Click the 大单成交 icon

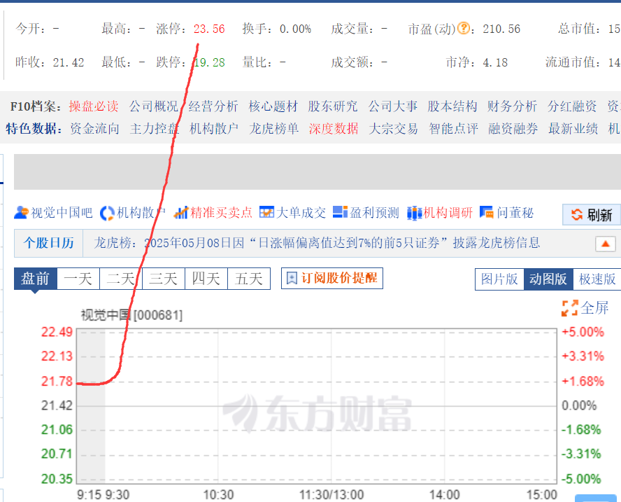tap(266, 213)
